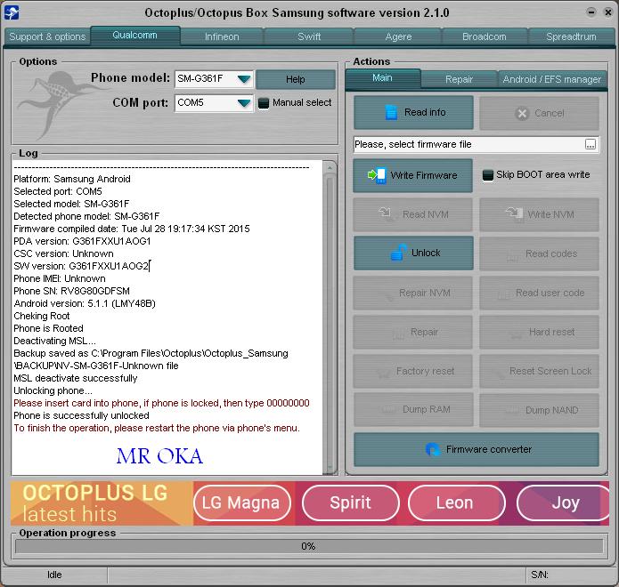Switch to the Support & options tab
This screenshot has height=587, width=619.
point(47,36)
